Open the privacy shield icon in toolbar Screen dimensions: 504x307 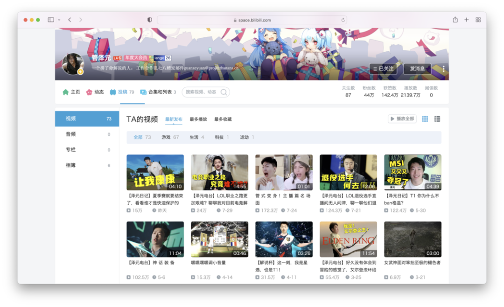tap(150, 20)
